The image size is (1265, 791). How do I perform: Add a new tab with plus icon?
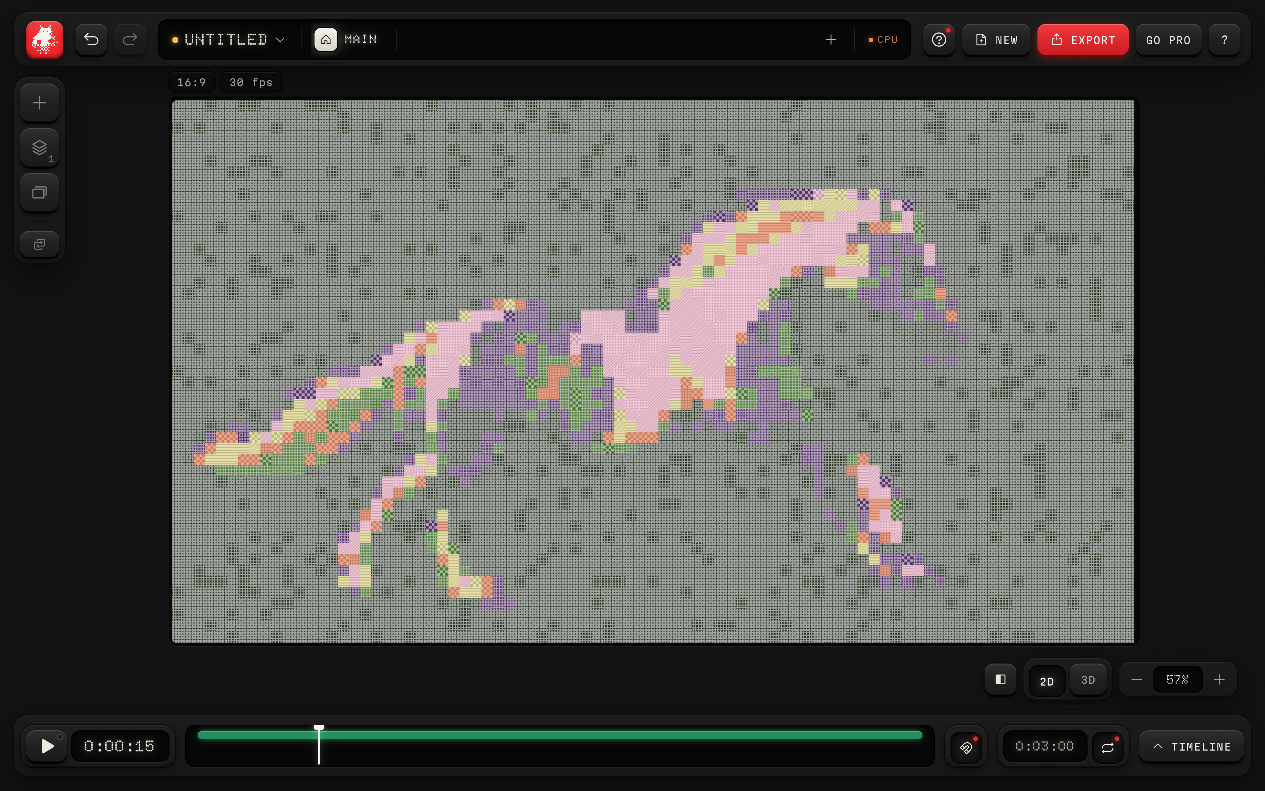coord(831,40)
